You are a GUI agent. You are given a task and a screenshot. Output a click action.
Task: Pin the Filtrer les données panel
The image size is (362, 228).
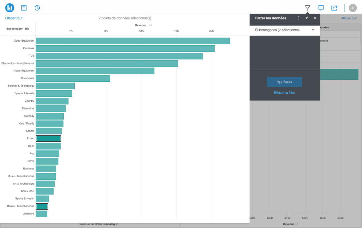point(307,18)
